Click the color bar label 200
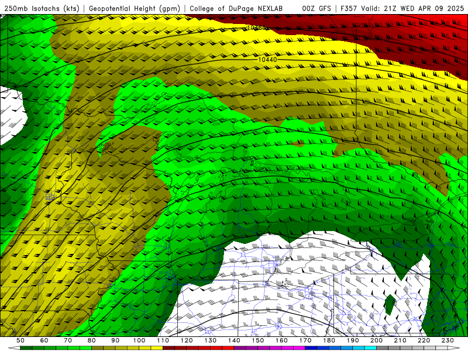Viewport: 468px width, 351px height. coord(377,340)
